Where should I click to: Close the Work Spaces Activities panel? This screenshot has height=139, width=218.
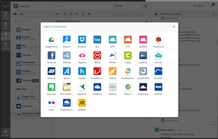point(214,14)
